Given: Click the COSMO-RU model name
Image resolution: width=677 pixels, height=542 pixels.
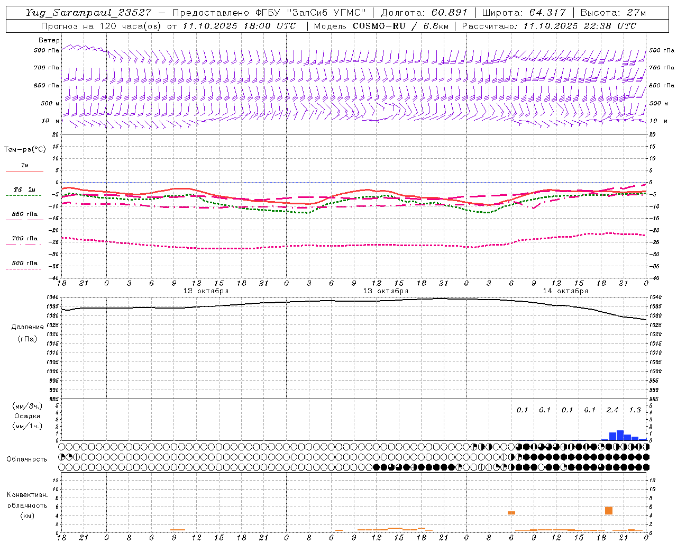Looking at the screenshot, I should click(379, 26).
